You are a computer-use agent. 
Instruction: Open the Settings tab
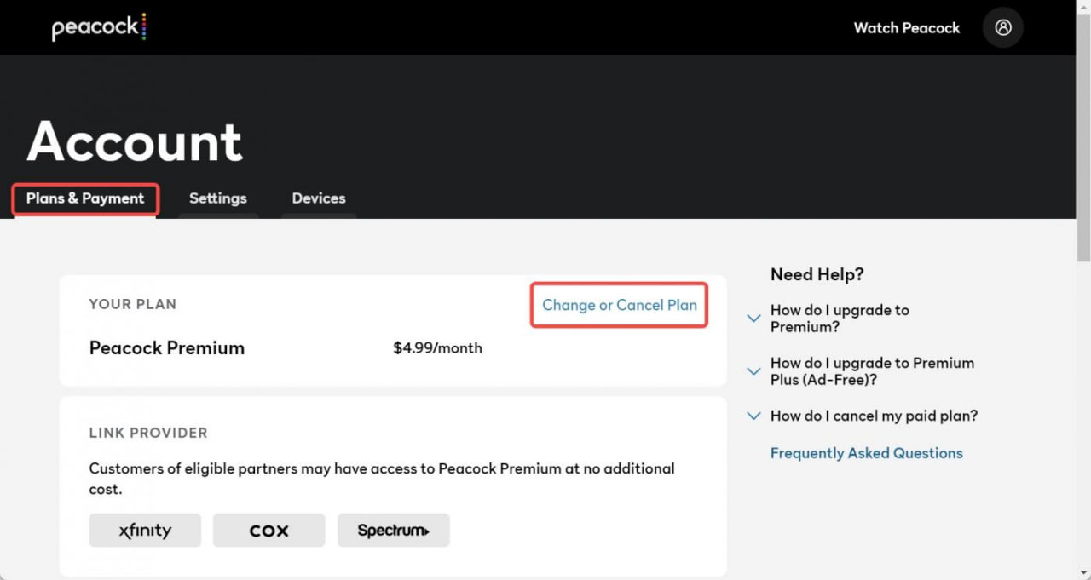pos(217,198)
